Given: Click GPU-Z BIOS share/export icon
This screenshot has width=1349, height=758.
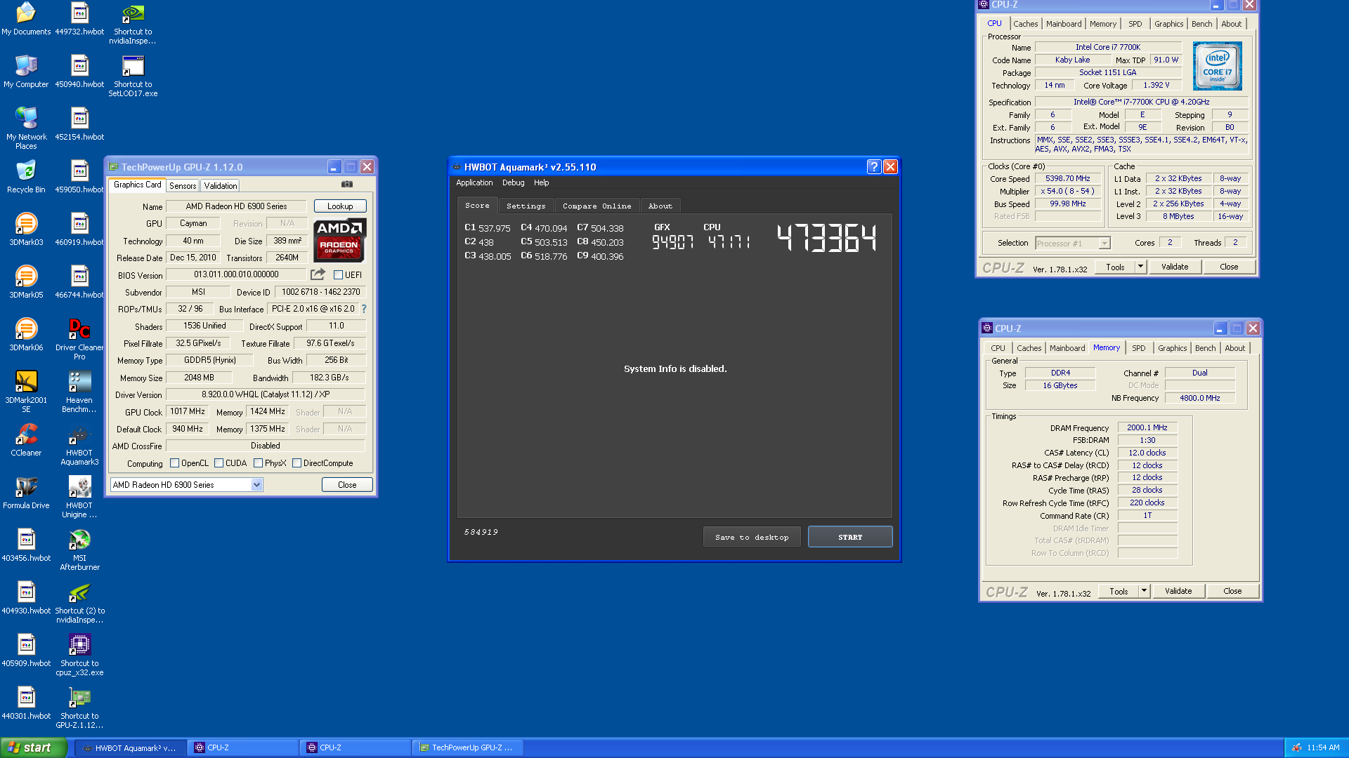Looking at the screenshot, I should point(318,274).
